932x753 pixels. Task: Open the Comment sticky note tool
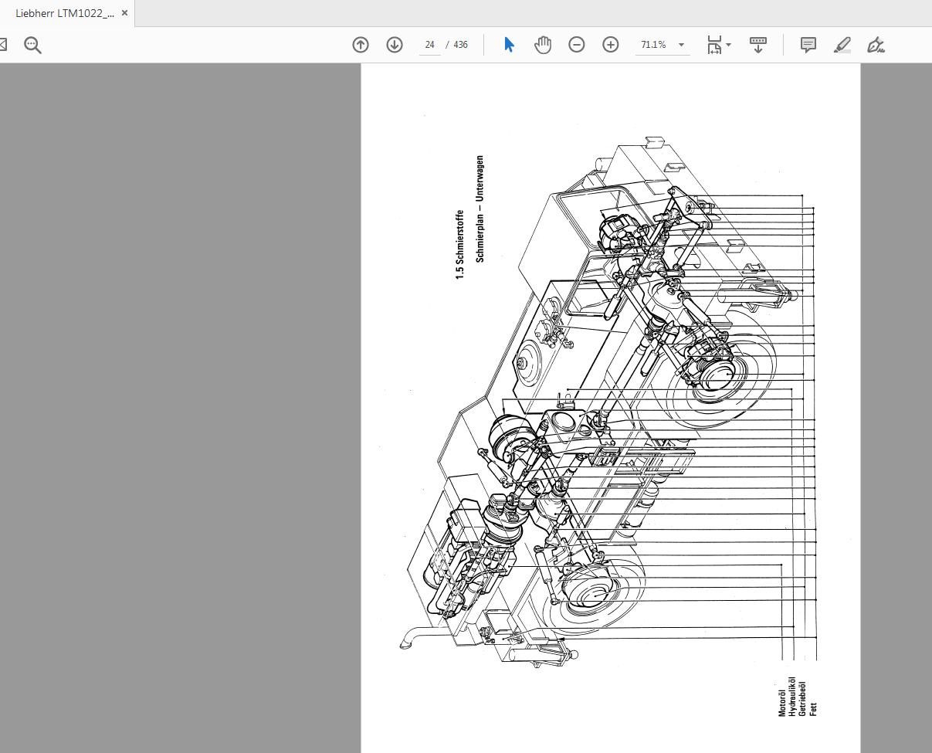coord(808,45)
